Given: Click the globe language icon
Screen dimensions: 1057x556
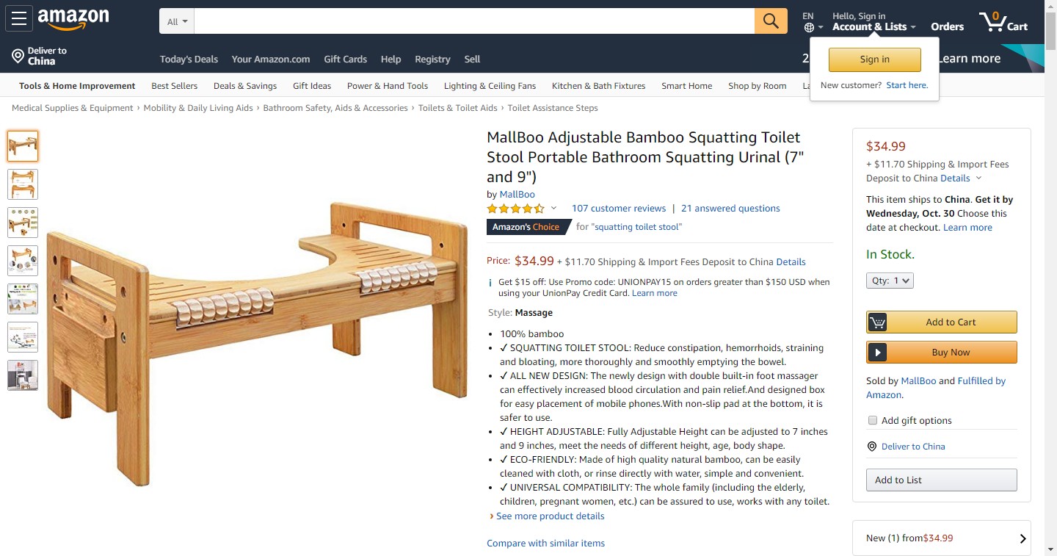Looking at the screenshot, I should pos(809,27).
